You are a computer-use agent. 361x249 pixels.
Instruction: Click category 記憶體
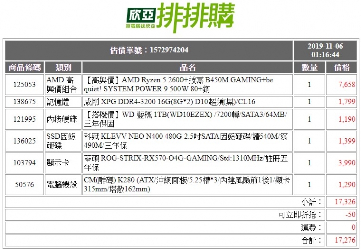pyautogui.click(x=58, y=102)
